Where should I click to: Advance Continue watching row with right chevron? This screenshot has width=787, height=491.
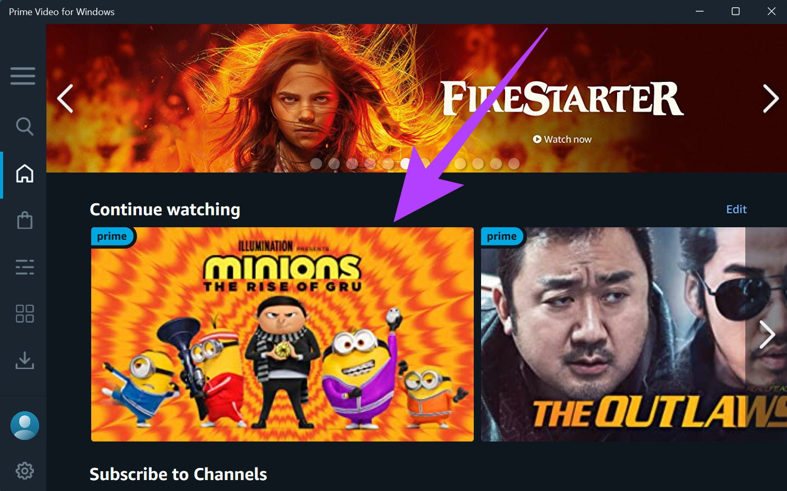(767, 334)
